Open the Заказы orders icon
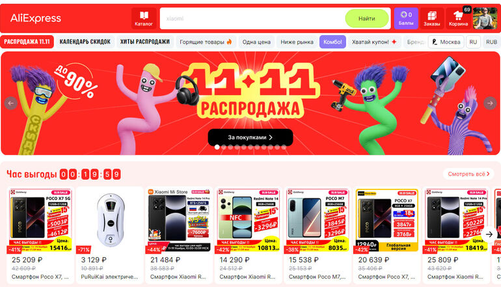 [431, 18]
